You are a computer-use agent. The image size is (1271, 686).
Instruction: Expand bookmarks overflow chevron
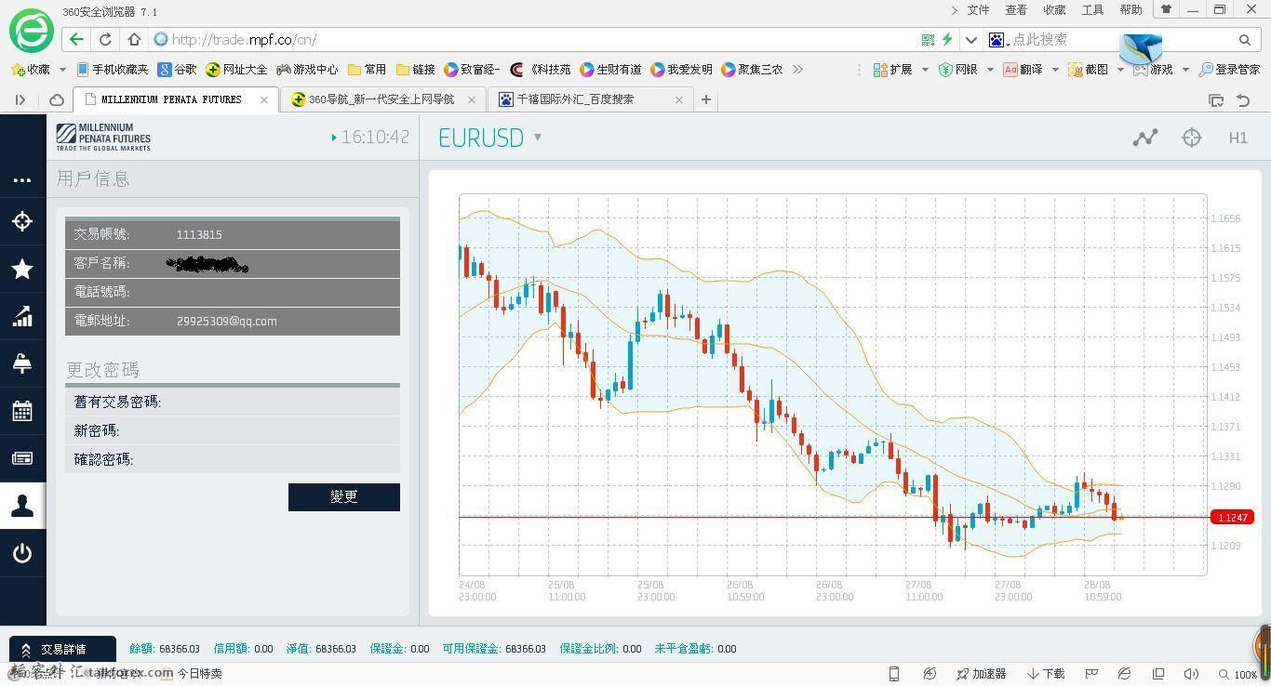797,70
